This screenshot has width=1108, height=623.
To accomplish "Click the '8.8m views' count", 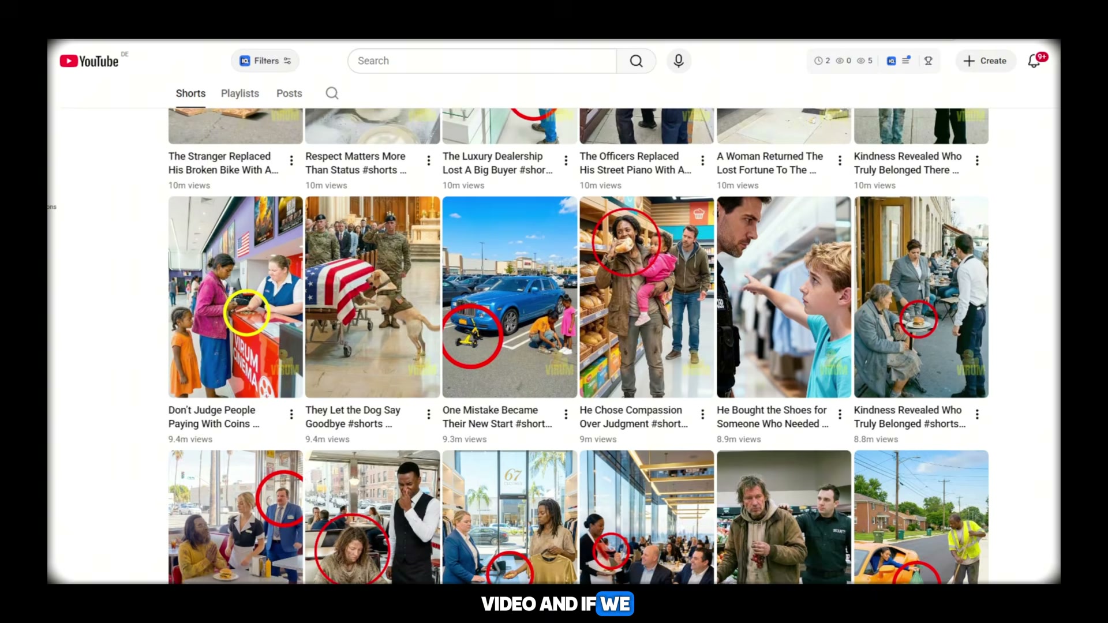I will pos(876,440).
